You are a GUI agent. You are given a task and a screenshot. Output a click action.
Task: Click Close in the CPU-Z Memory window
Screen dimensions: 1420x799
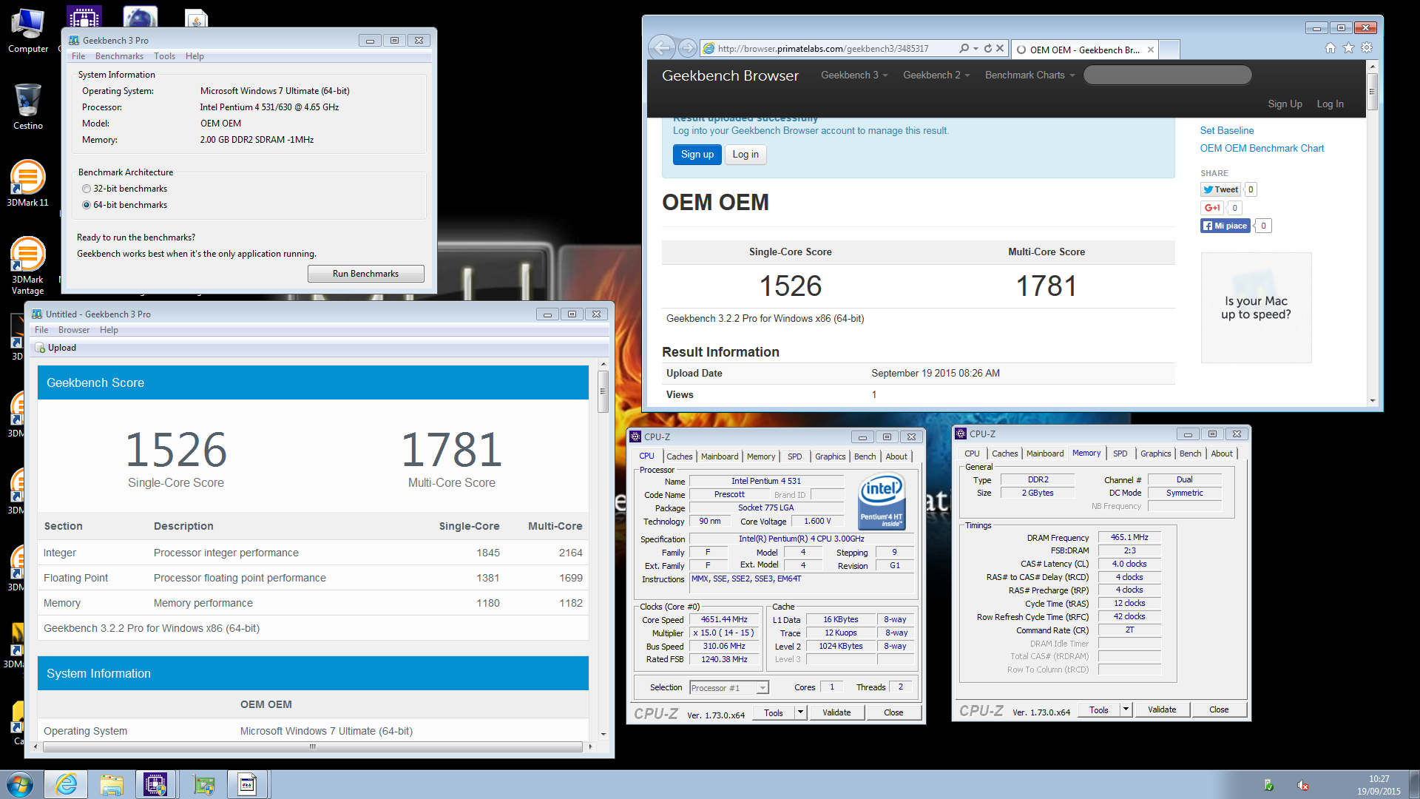point(1218,709)
